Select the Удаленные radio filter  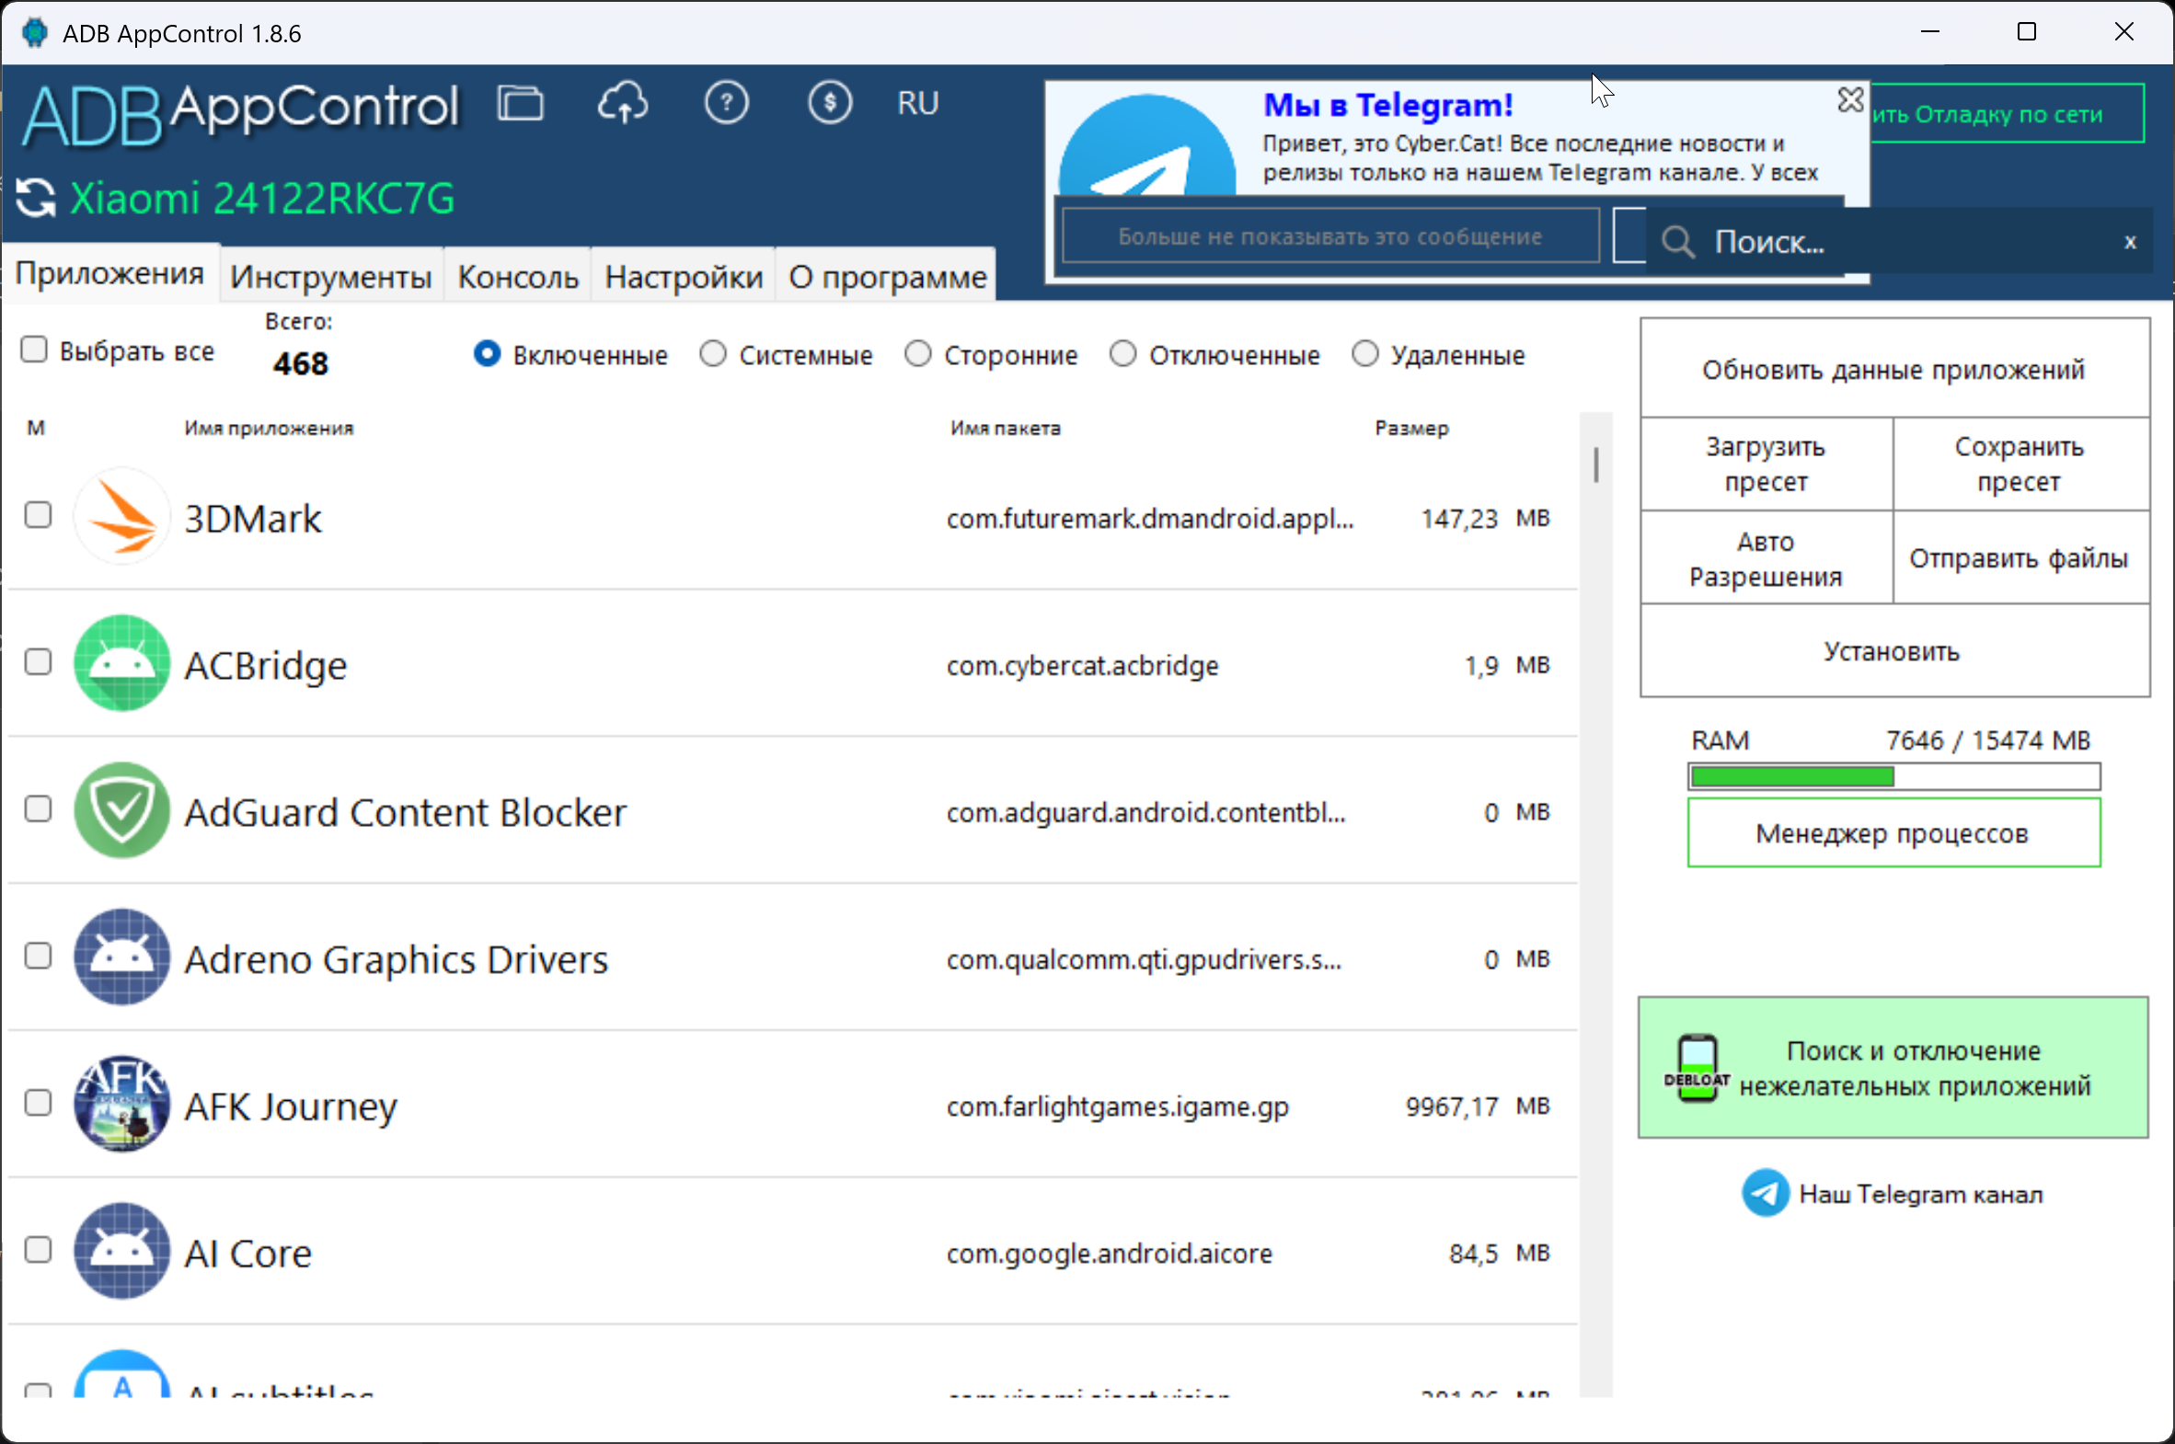[x=1365, y=353]
